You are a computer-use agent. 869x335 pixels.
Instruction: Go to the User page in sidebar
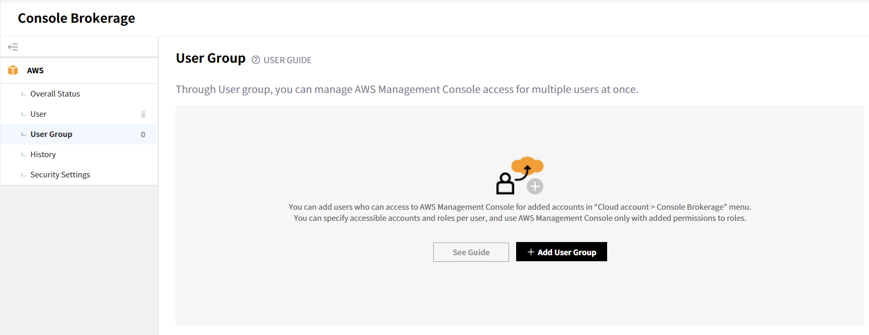(38, 114)
